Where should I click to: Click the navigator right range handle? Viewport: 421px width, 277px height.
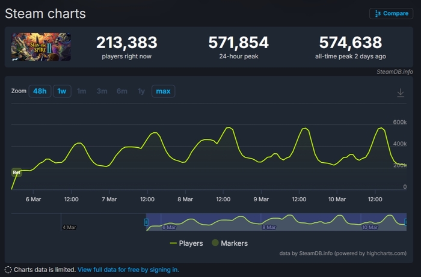point(407,222)
